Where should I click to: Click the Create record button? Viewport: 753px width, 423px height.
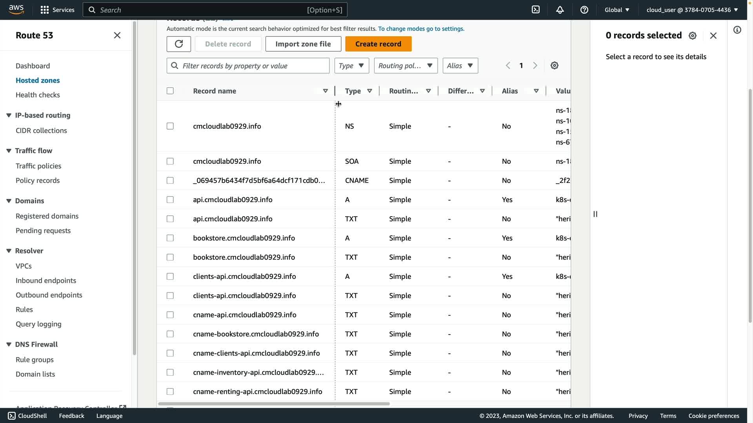pyautogui.click(x=378, y=44)
